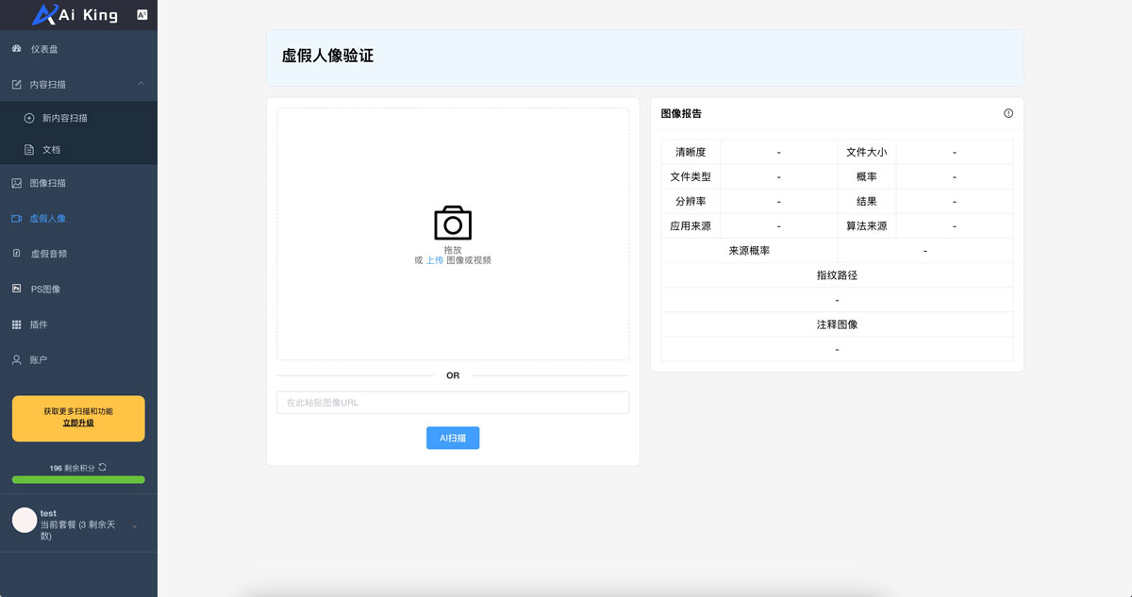Screen dimensions: 1132x597
Task: Click the 注释图像 table row
Action: 837,323
